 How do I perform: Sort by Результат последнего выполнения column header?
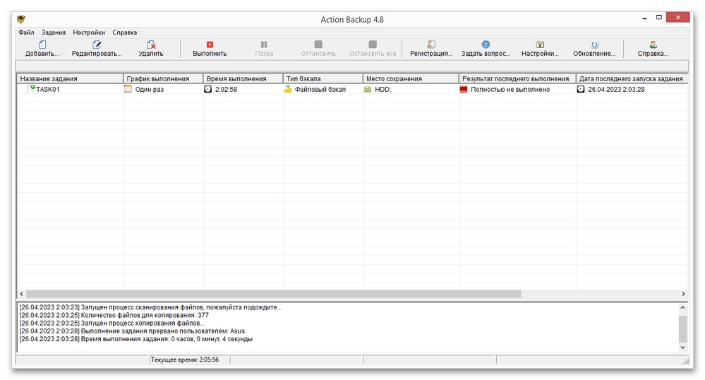tap(517, 79)
